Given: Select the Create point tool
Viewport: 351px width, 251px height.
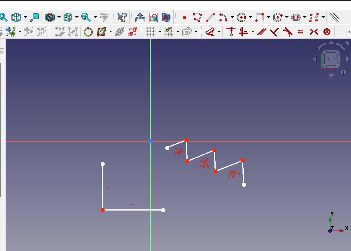Looking at the screenshot, I should point(184,17).
